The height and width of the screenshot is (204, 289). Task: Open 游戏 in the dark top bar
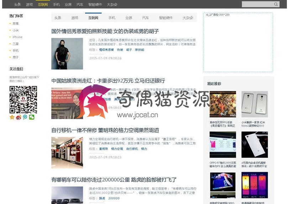pos(29,4)
